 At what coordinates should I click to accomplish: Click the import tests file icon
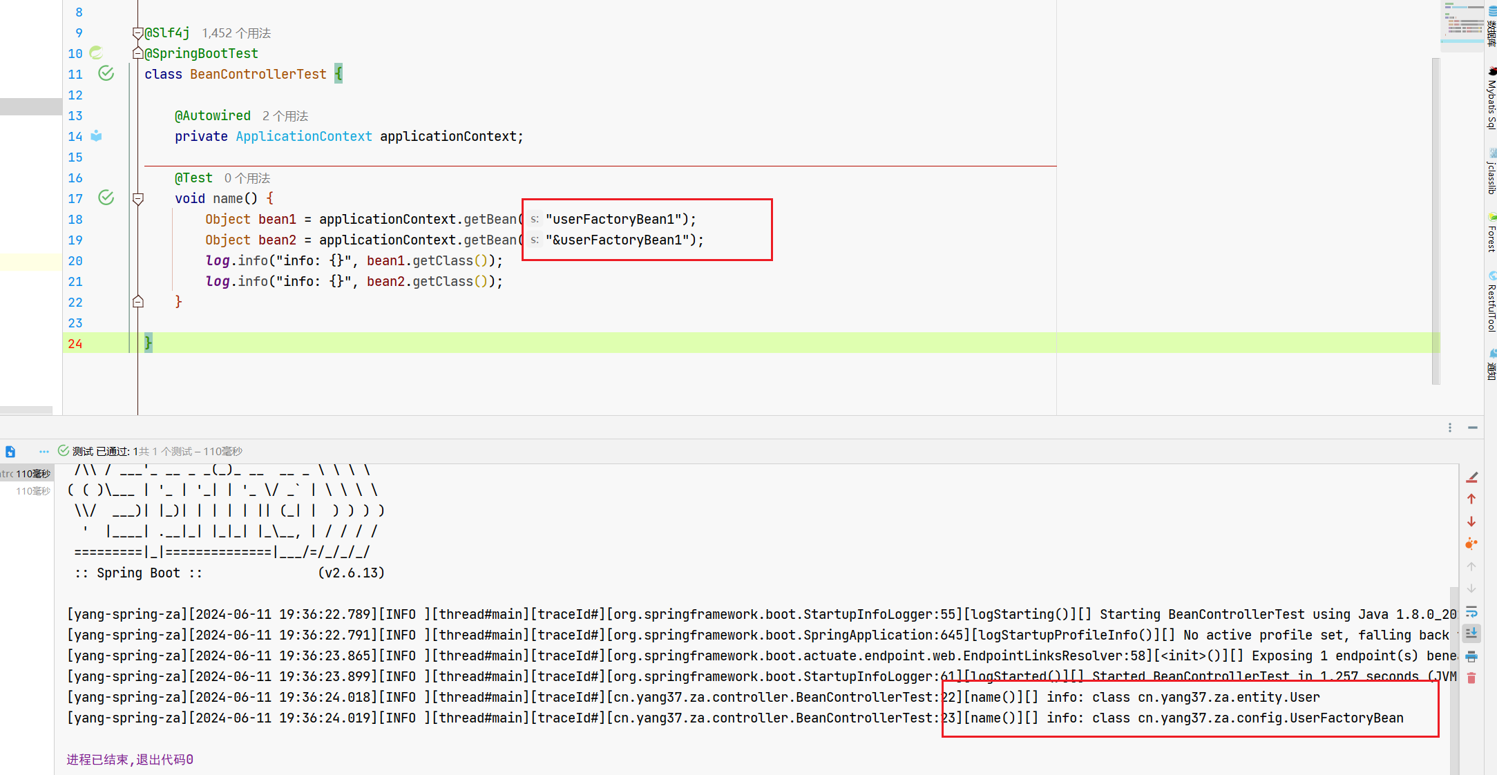(x=10, y=452)
